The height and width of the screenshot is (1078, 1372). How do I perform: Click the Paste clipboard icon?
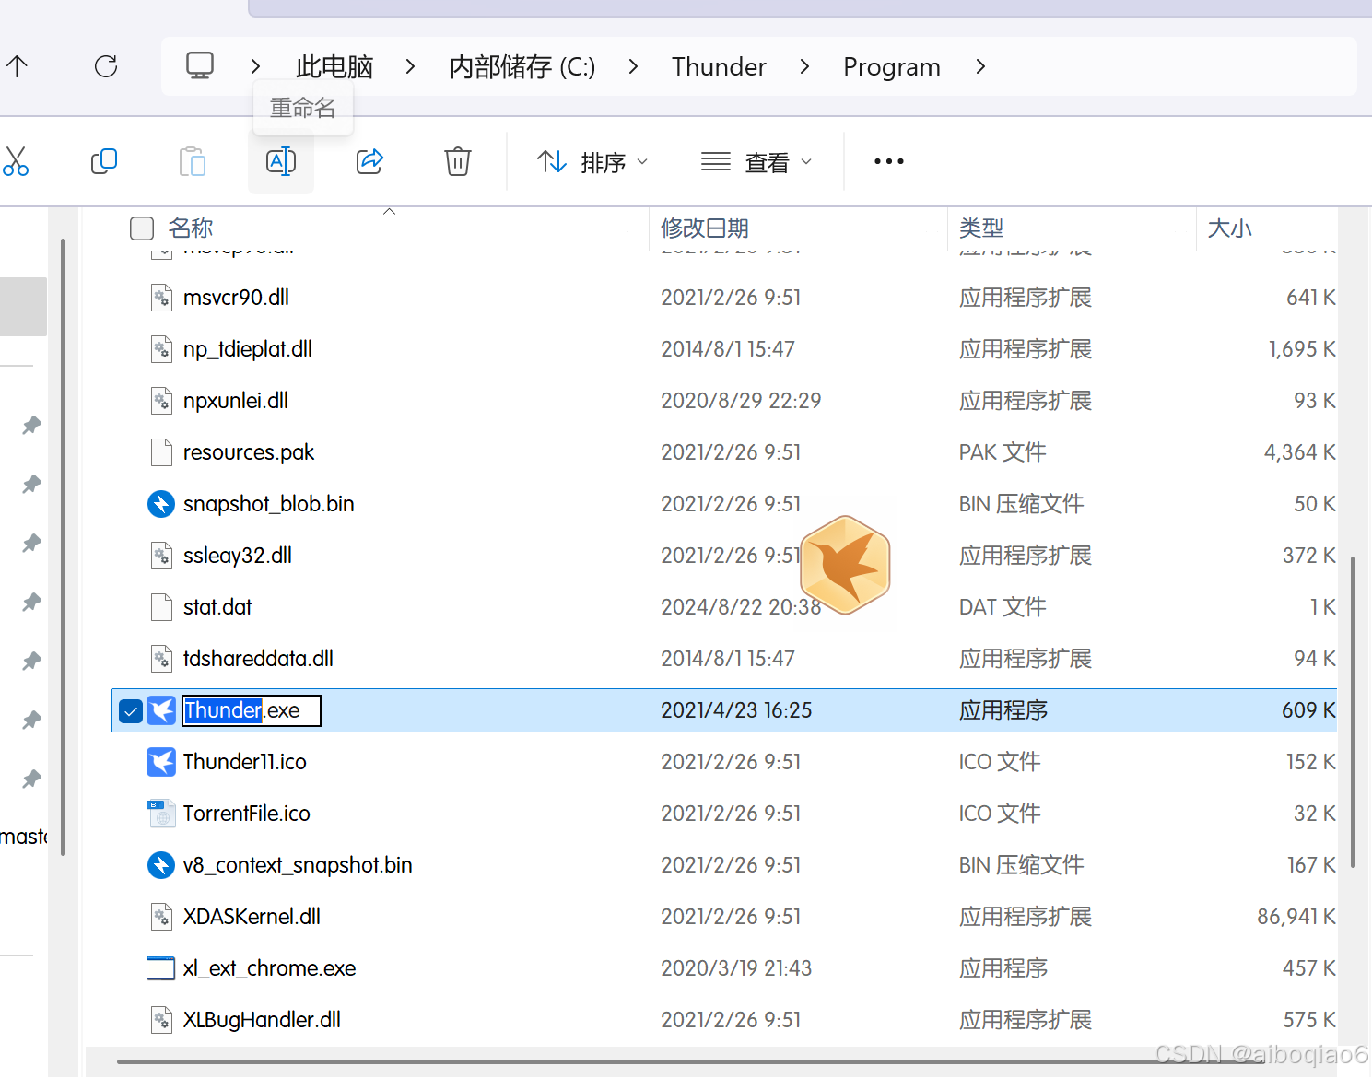tap(193, 162)
